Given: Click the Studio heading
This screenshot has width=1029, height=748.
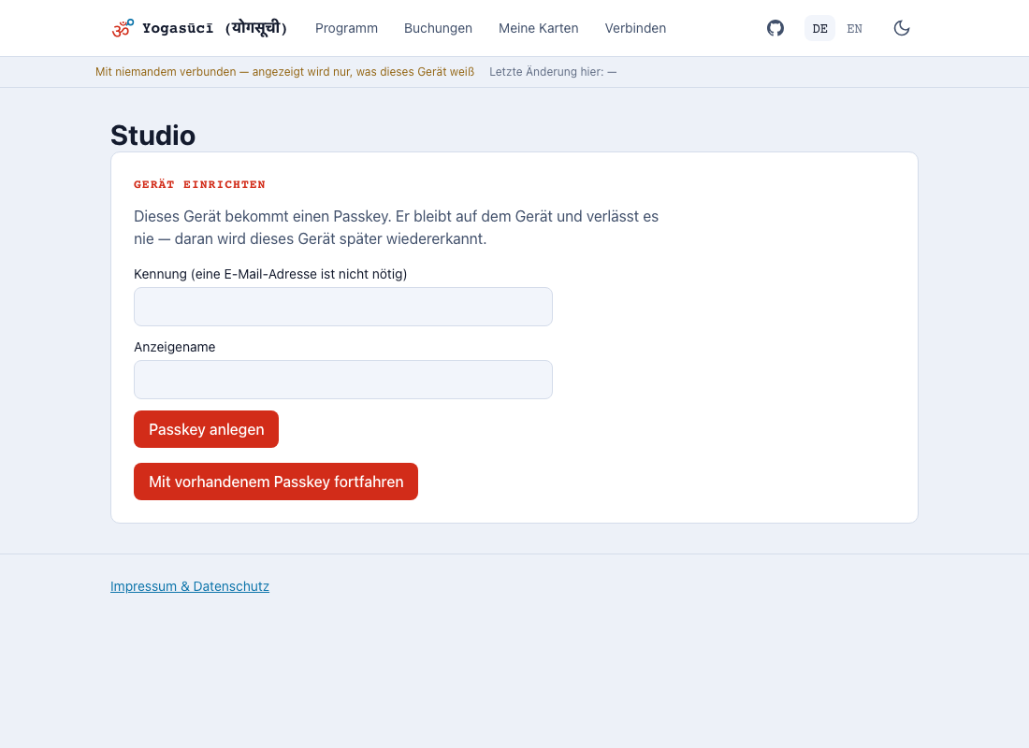Looking at the screenshot, I should (152, 136).
